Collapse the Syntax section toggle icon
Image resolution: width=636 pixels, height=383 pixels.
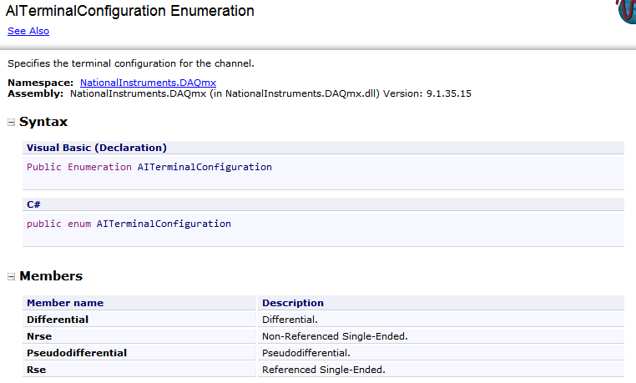coord(12,123)
